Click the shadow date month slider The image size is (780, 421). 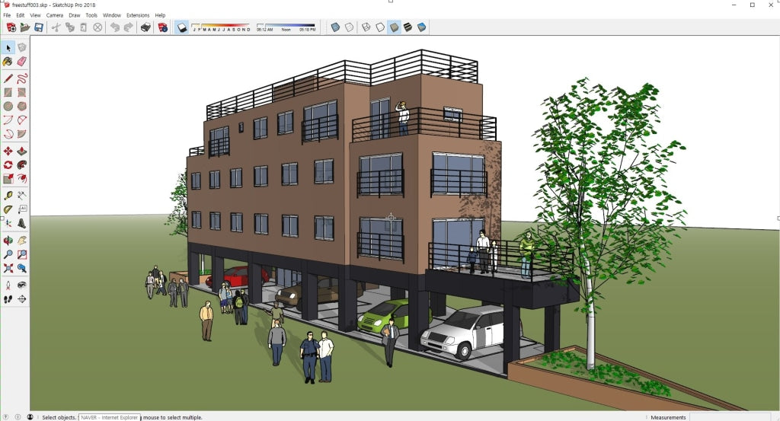point(220,27)
